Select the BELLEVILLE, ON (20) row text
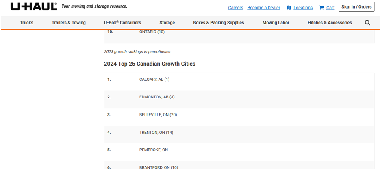The image size is (380, 169). 158,115
